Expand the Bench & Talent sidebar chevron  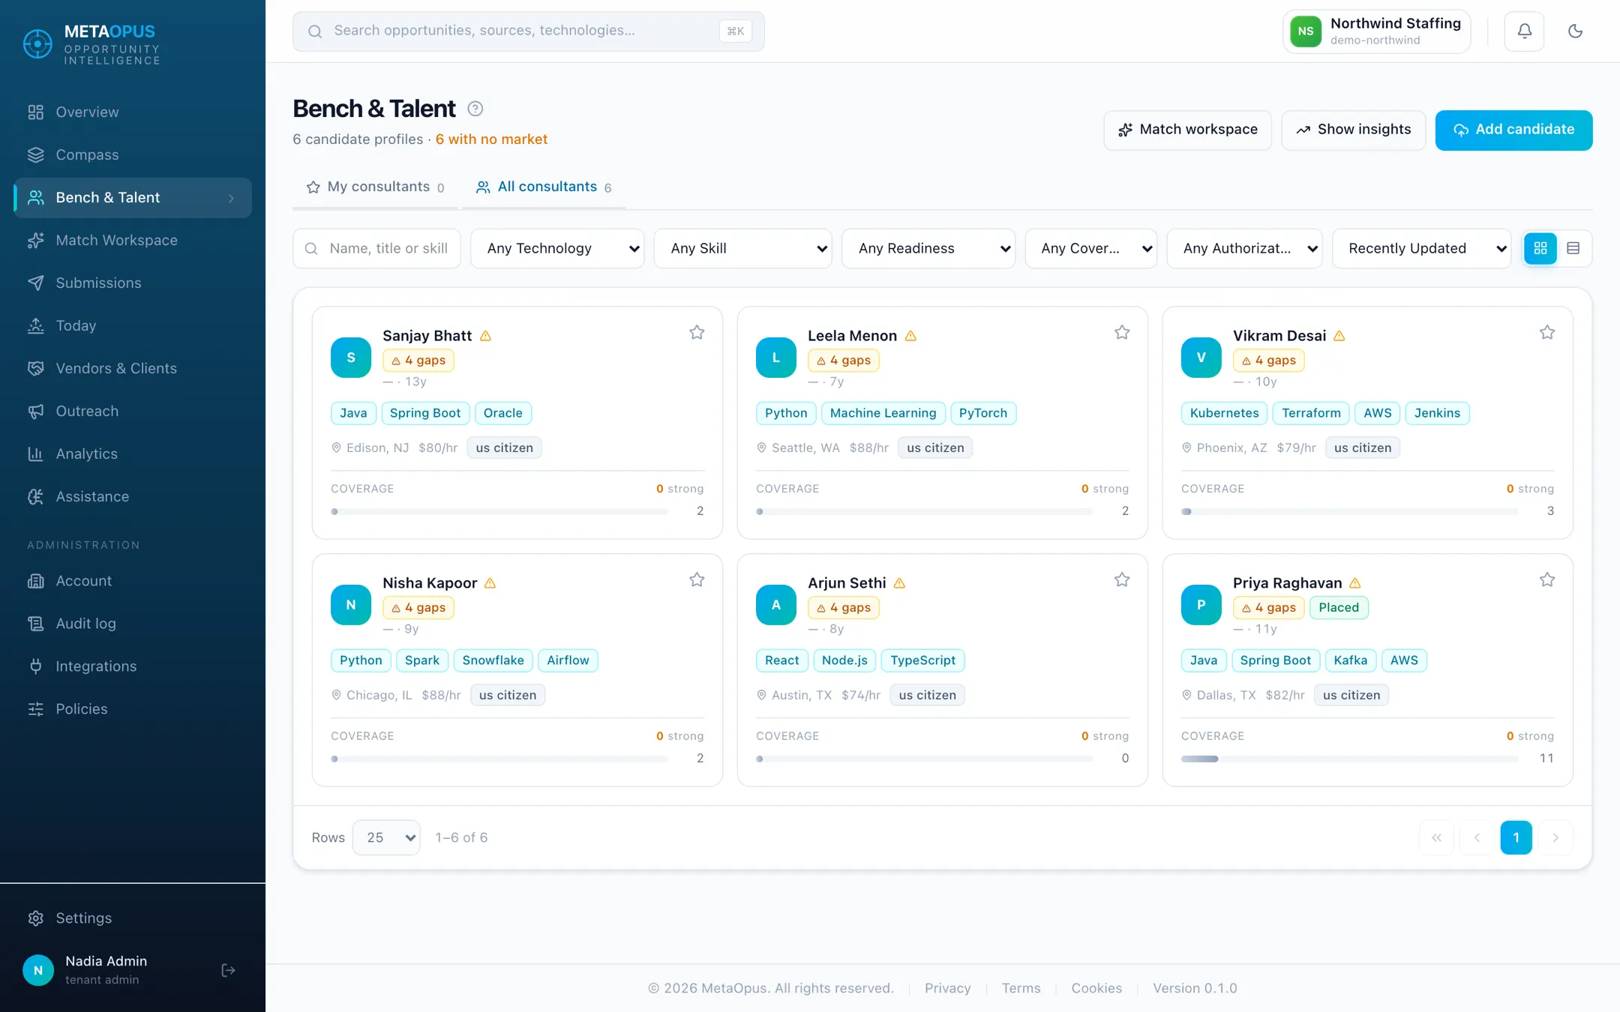231,198
